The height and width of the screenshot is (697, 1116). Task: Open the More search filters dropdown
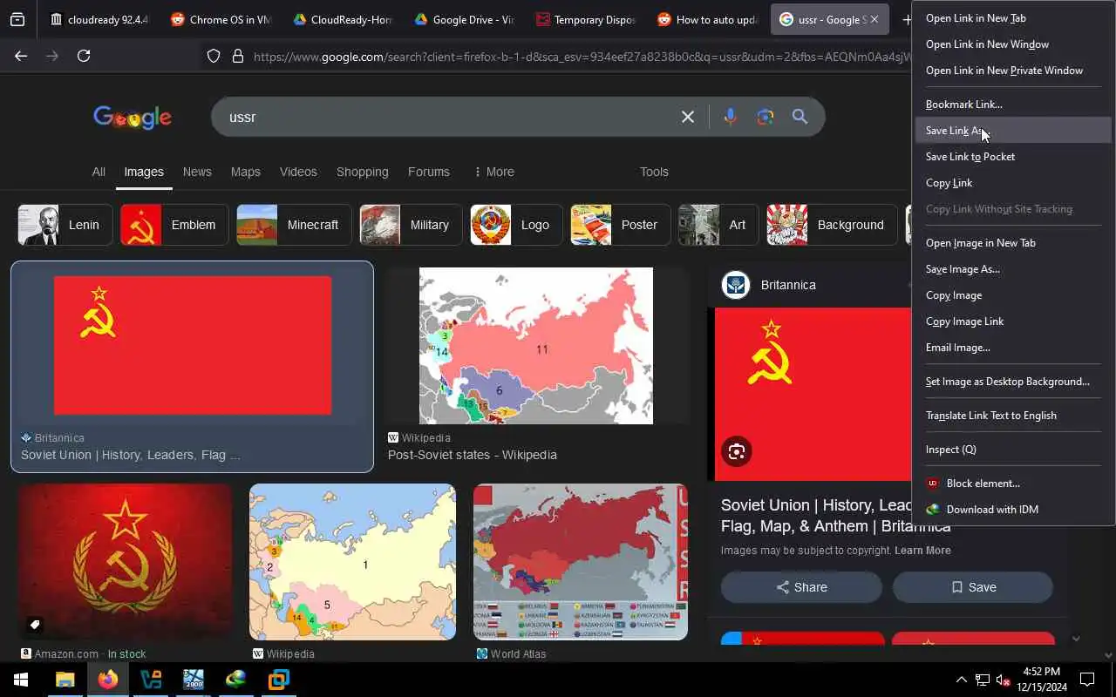pos(493,172)
